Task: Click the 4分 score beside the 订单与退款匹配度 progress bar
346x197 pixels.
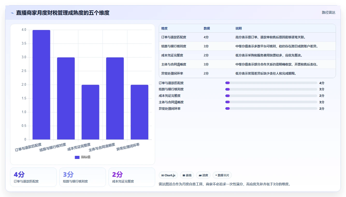Action: click(x=322, y=83)
